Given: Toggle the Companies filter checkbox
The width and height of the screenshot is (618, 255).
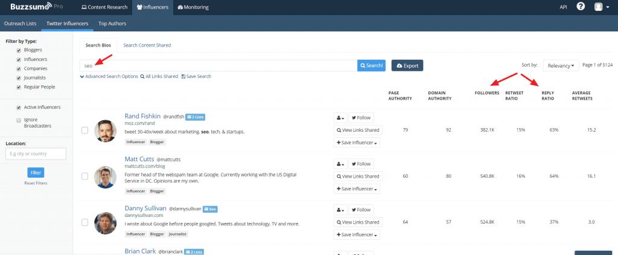Looking at the screenshot, I should [x=19, y=69].
